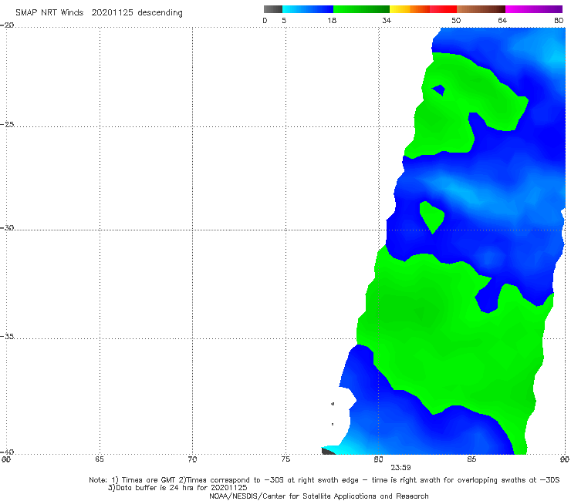The width and height of the screenshot is (571, 501).
Task: Click the longitude label '85'
Action: tap(471, 459)
